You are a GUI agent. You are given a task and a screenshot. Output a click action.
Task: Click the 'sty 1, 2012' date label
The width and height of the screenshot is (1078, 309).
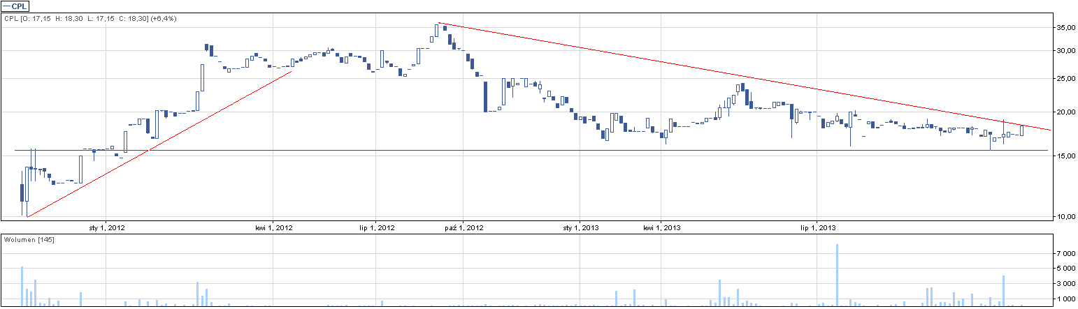(107, 227)
